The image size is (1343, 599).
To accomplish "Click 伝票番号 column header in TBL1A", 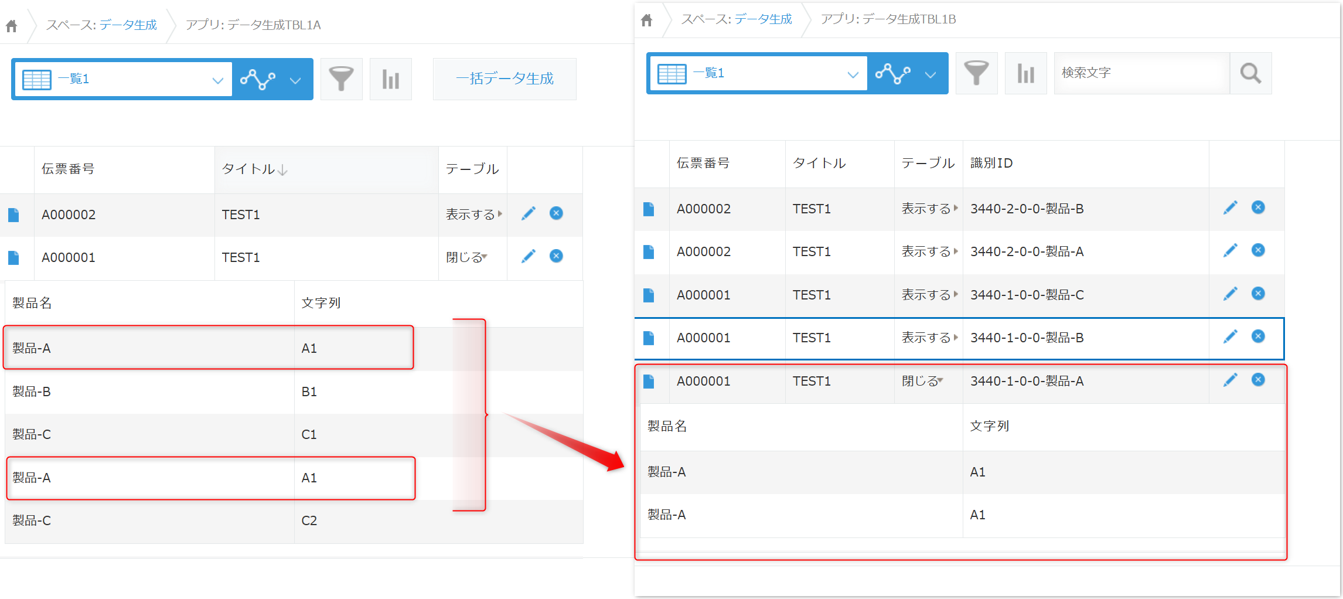I will 124,169.
